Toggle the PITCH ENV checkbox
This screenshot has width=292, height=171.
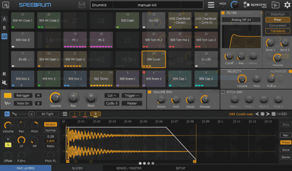(x=223, y=92)
